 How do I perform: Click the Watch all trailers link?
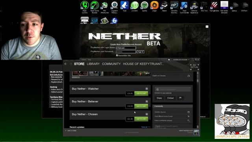[x=159, y=76]
